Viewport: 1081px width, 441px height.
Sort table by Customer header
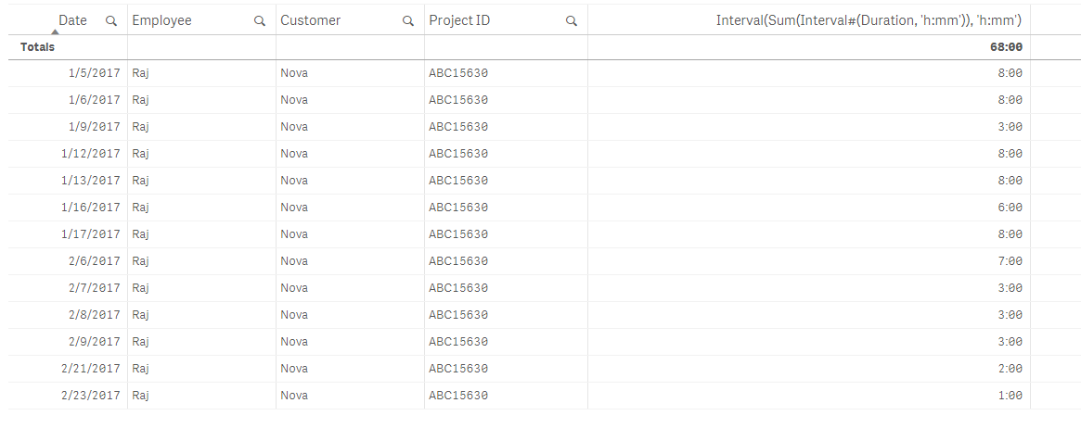311,20
